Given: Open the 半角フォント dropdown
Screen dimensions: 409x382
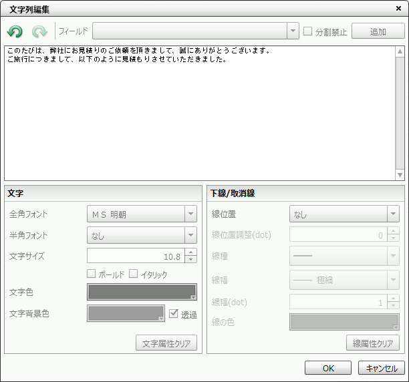Looking at the screenshot, I should 190,235.
